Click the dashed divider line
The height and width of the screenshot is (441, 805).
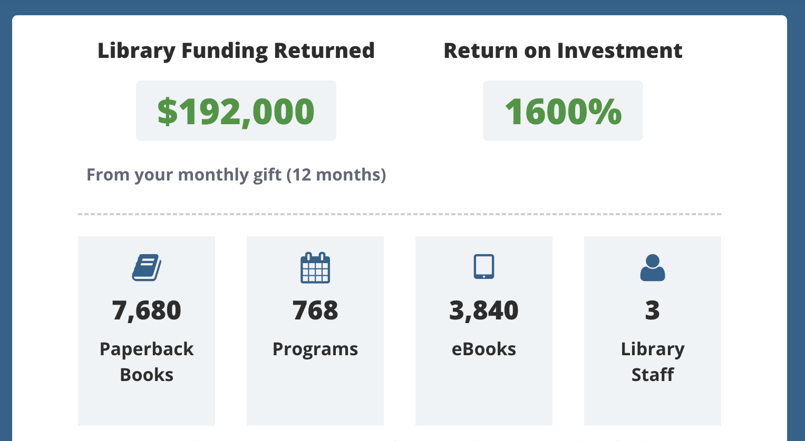(400, 214)
